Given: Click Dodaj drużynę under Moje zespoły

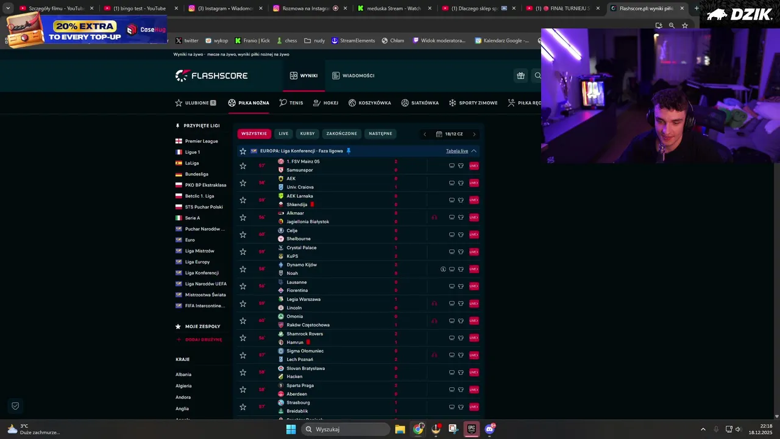Looking at the screenshot, I should coord(199,340).
